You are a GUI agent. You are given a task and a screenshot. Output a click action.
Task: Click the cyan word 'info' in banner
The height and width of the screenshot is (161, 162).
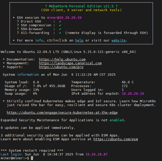pos(39,41)
